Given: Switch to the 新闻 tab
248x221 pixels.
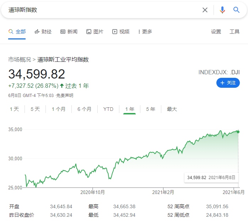Looking at the screenshot, I should click(69, 32).
